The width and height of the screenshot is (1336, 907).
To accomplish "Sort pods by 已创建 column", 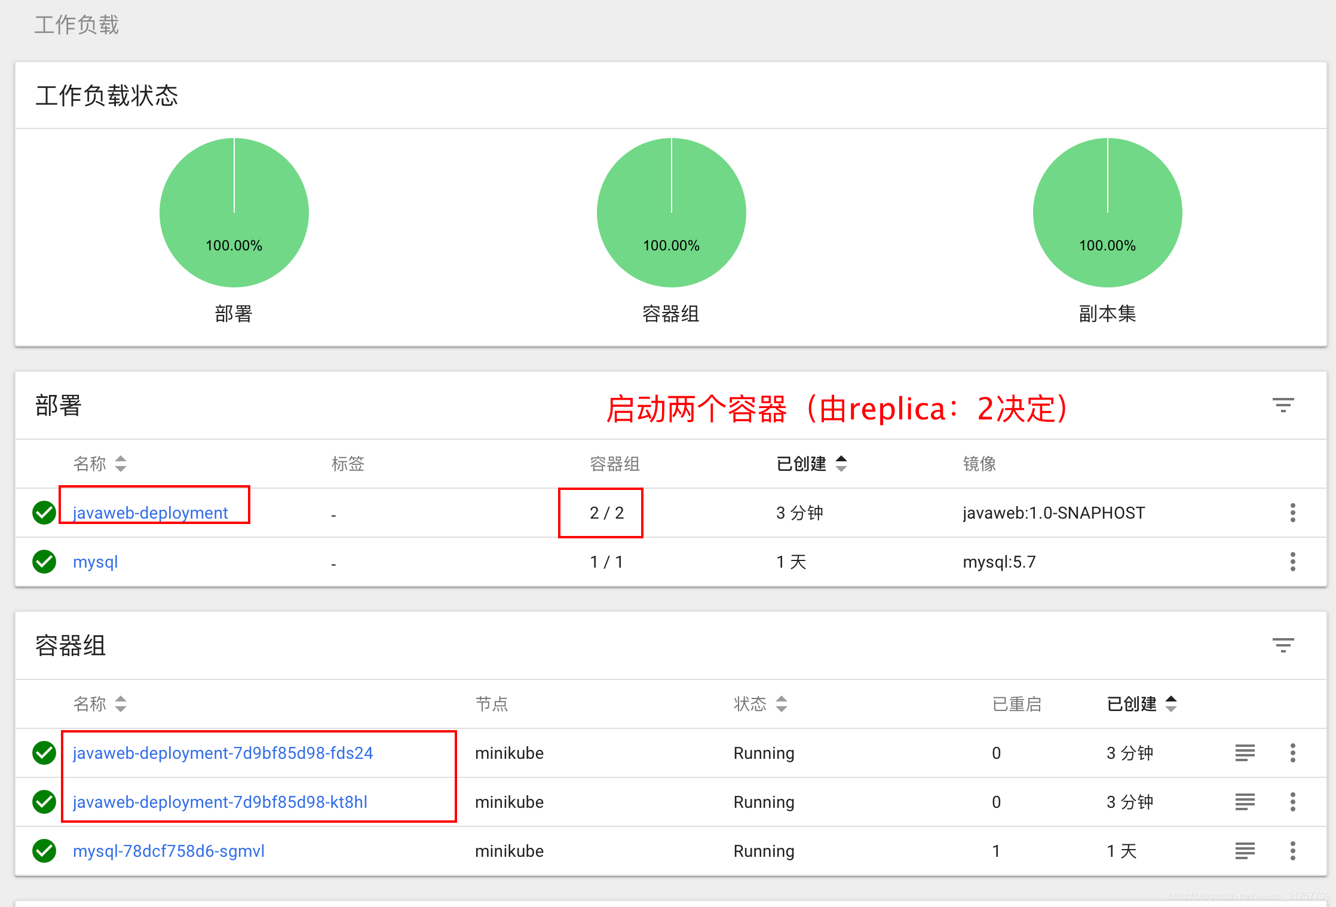I will (1142, 704).
